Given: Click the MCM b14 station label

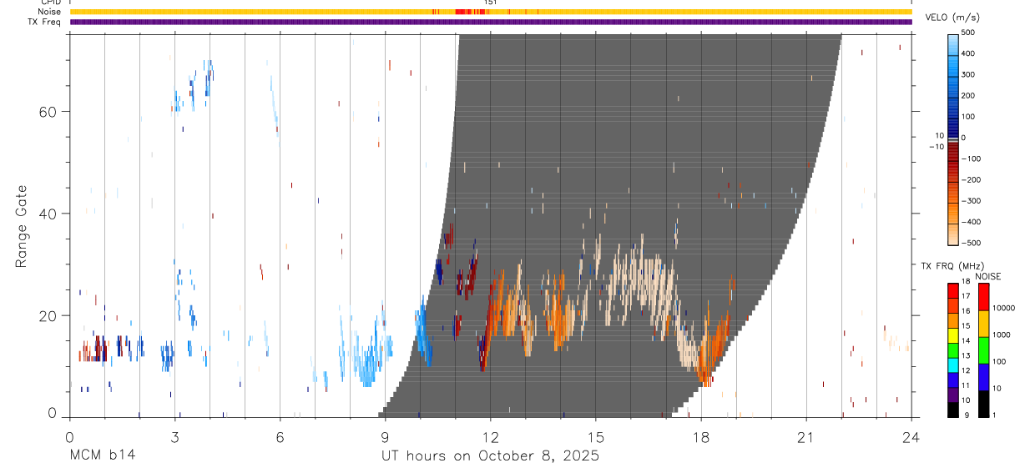Looking at the screenshot, I should point(102,455).
